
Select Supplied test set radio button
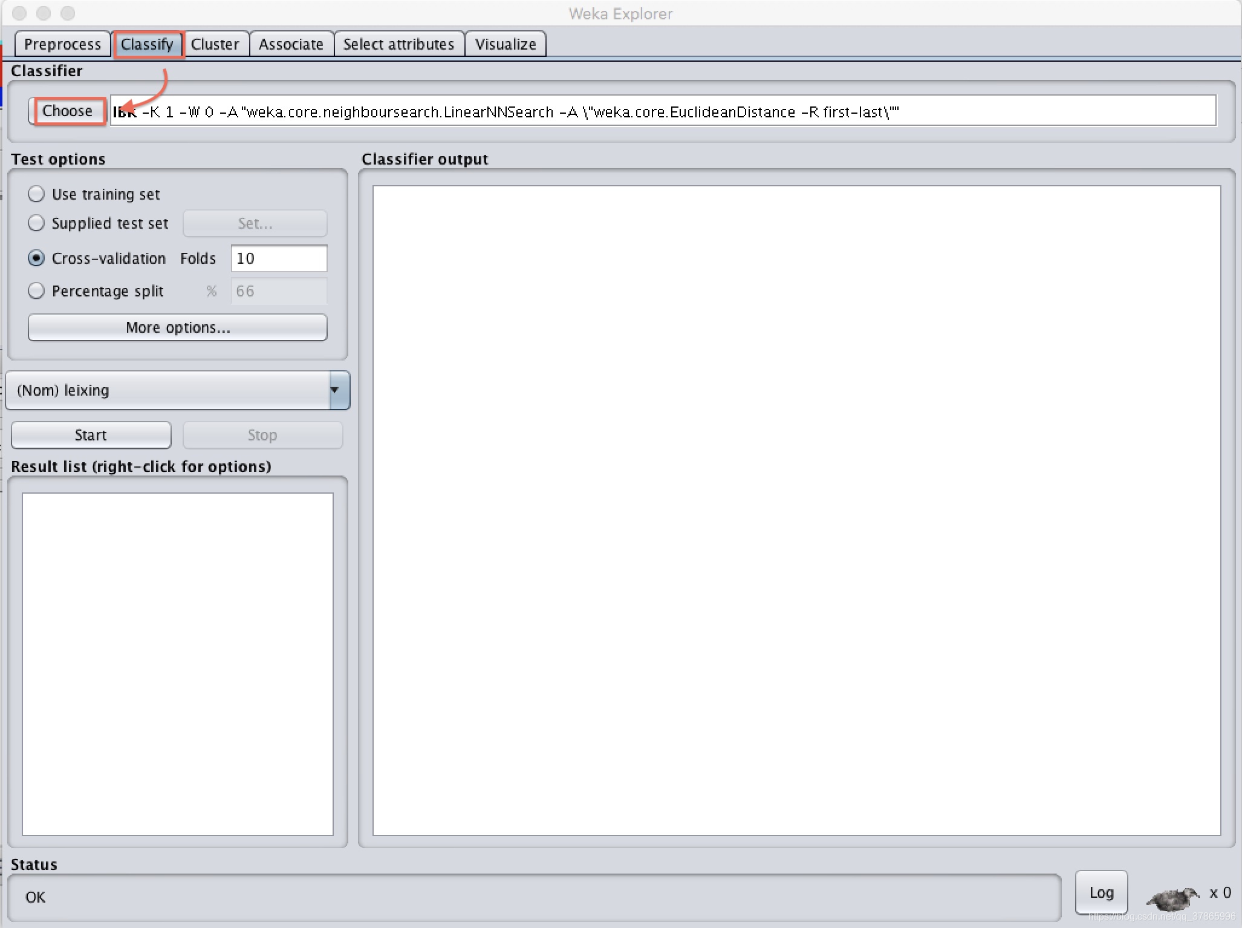(36, 223)
